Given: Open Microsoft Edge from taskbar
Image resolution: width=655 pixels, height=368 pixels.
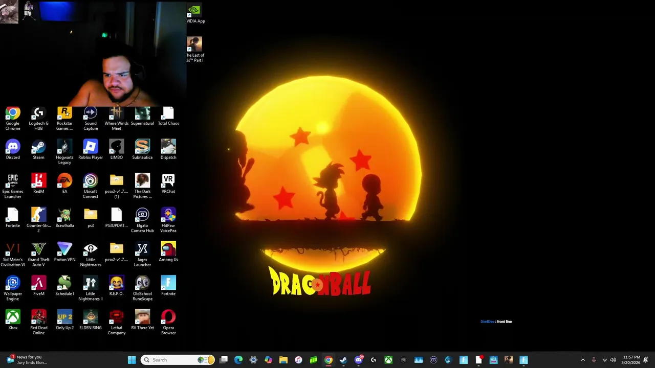Looking at the screenshot, I should coord(238,360).
